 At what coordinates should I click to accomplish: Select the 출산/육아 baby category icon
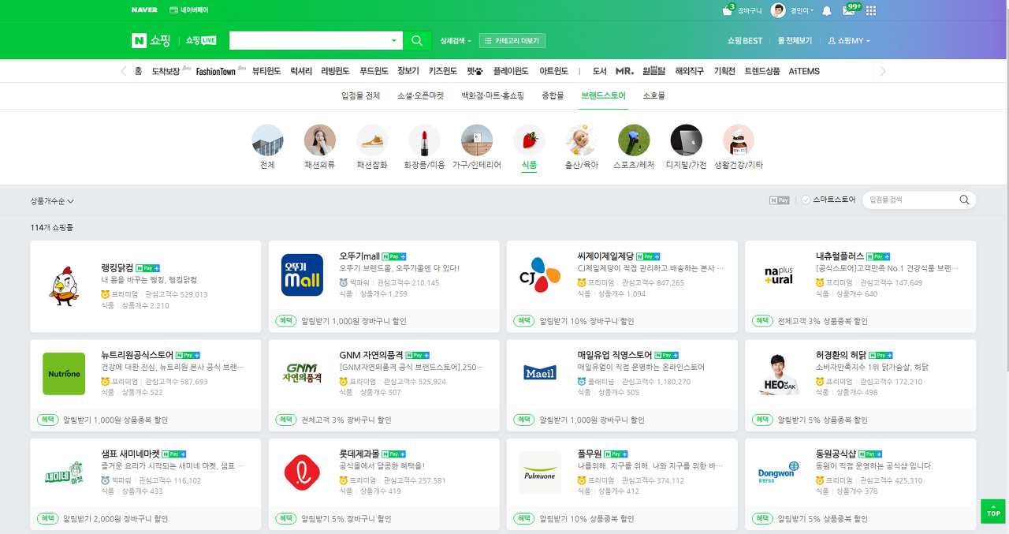[582, 140]
